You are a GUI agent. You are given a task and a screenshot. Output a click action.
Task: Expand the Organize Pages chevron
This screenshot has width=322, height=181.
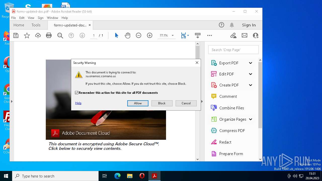(251, 119)
